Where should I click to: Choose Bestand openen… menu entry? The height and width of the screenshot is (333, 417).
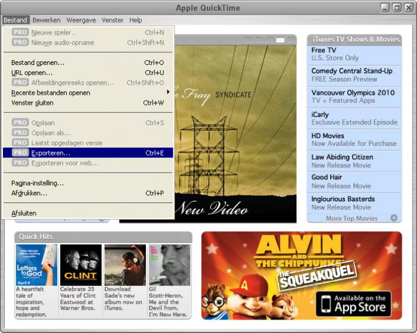pos(88,63)
